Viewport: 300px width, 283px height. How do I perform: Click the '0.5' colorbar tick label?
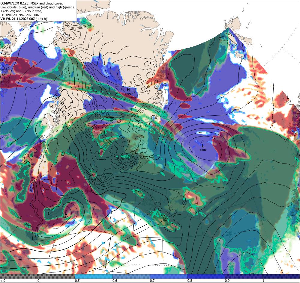77,281
